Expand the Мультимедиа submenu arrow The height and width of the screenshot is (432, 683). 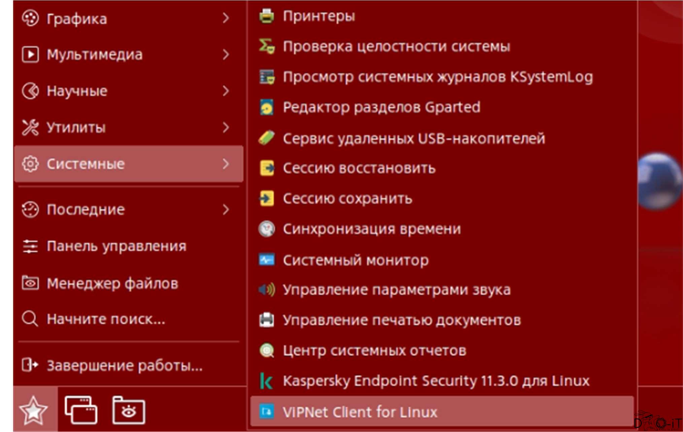[x=226, y=55]
